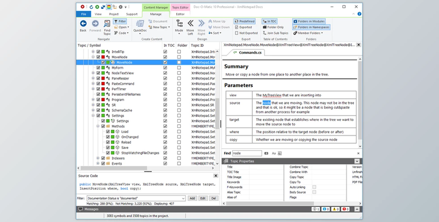
Task: Toggle the Exported checkbox in Export group
Action: pyautogui.click(x=236, y=27)
